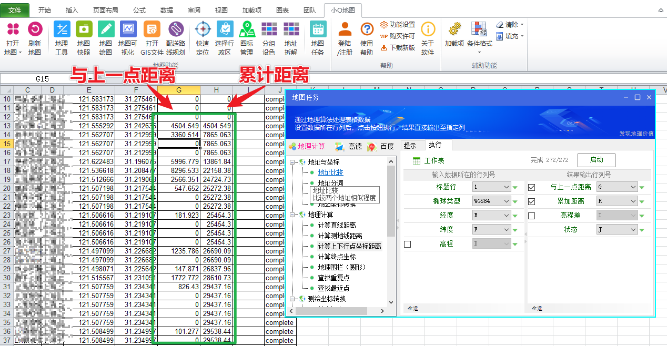Open 使用帮助 help
The width and height of the screenshot is (667, 346).
tap(367, 38)
